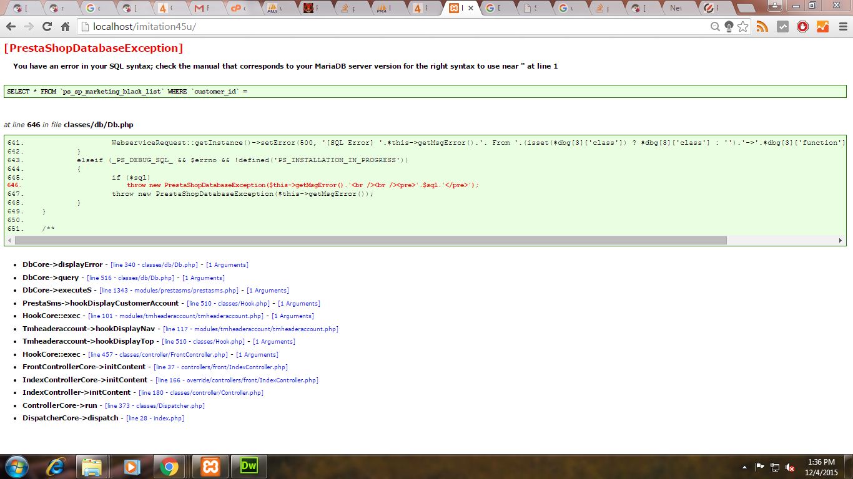Show arguments for Tmheaderaccount->hookDisplayTop

(274, 342)
